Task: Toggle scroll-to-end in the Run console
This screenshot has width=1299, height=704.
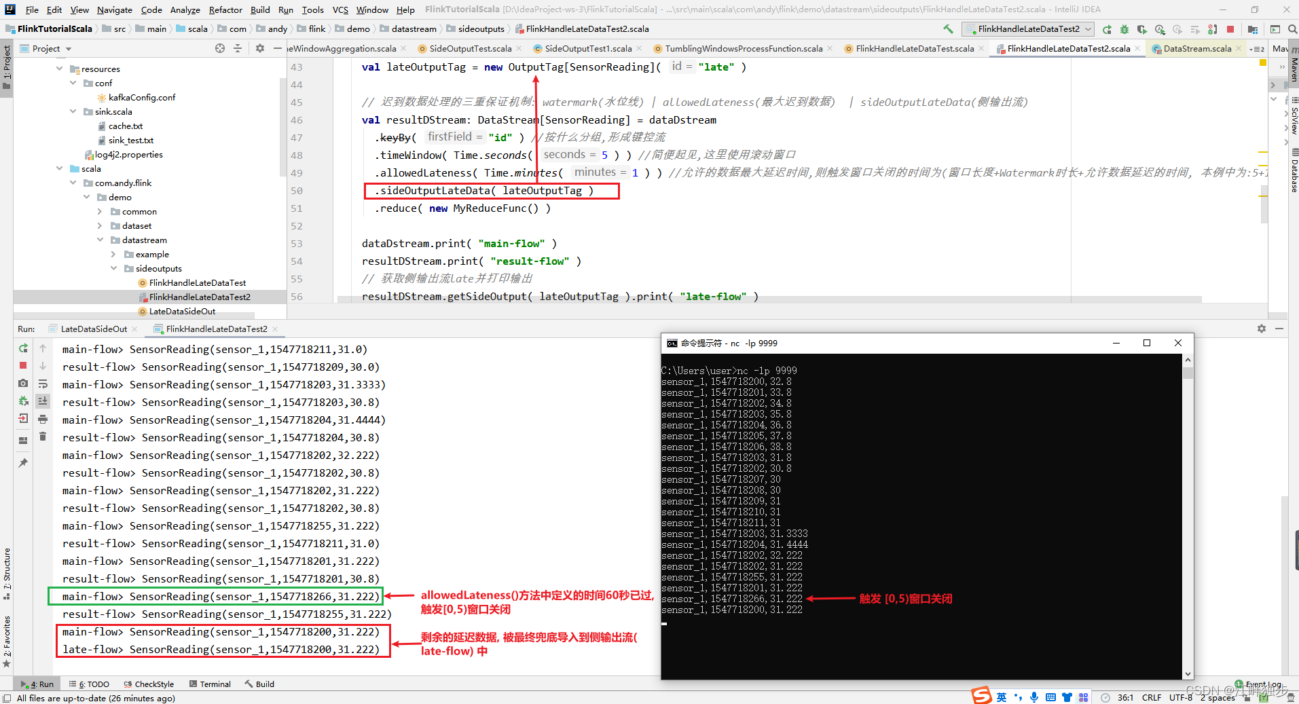Action: tap(43, 401)
